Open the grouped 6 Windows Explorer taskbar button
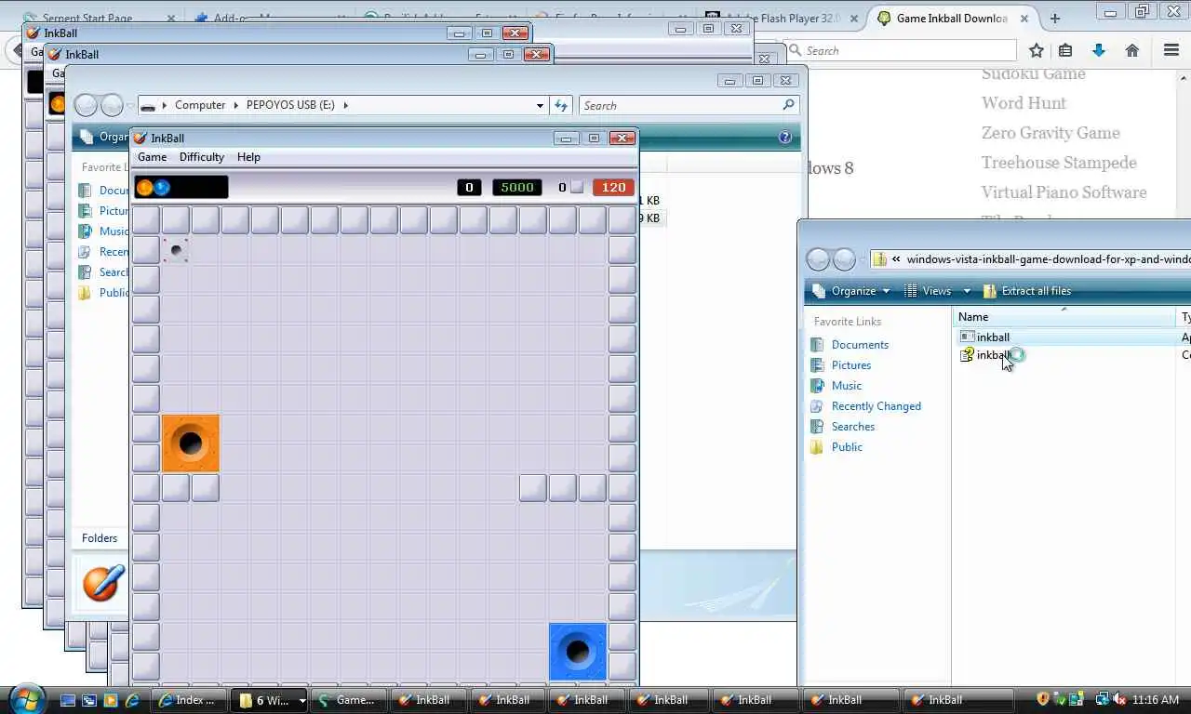 [271, 700]
